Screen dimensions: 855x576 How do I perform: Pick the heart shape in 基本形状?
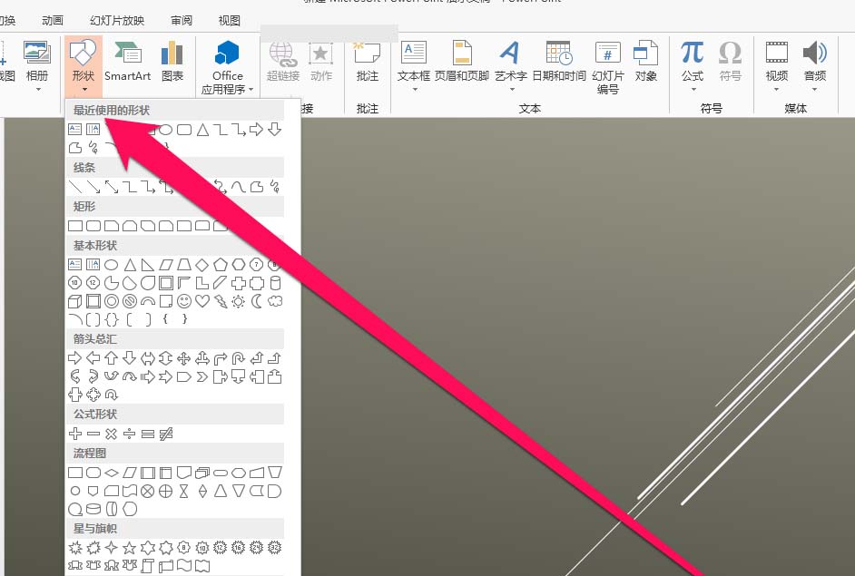202,301
